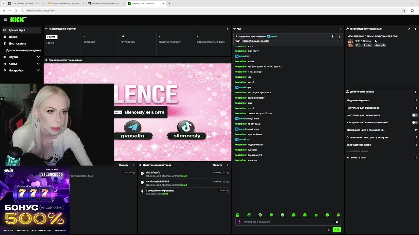Image resolution: width=419 pixels, height=235 pixels.
Task: Focus the Отправить сообщение chat input
Action: 288,222
